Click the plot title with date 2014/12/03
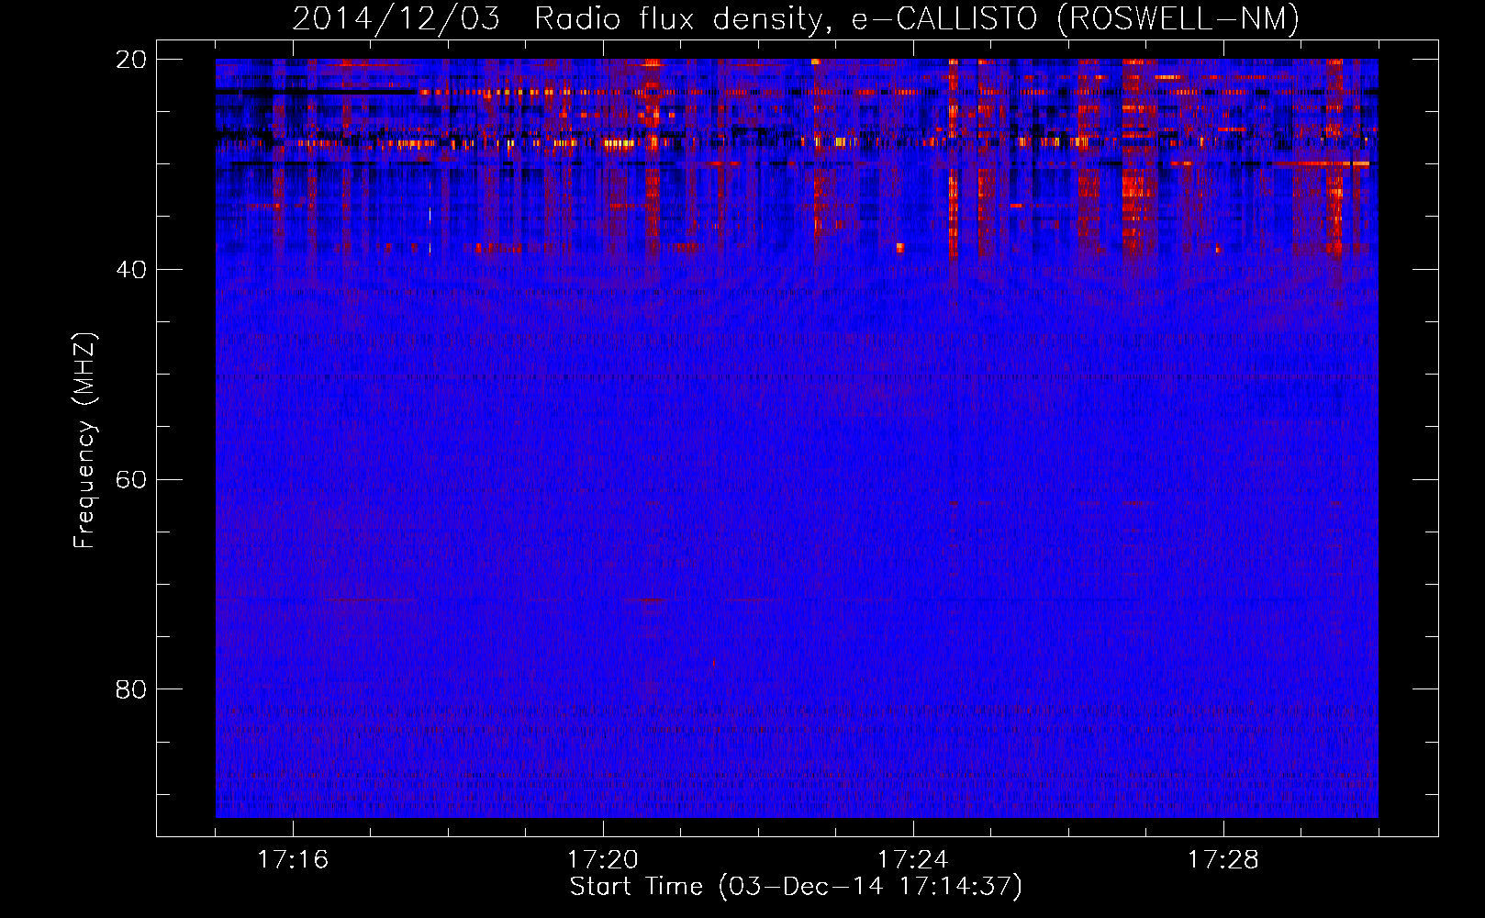The width and height of the screenshot is (1485, 918). pos(796,18)
